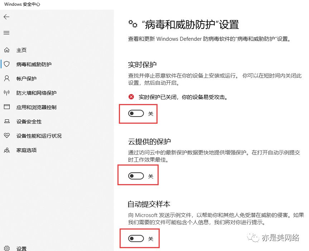This screenshot has height=251, width=309.
Task: Enable the 云提供的保护 switch
Action: (136, 176)
